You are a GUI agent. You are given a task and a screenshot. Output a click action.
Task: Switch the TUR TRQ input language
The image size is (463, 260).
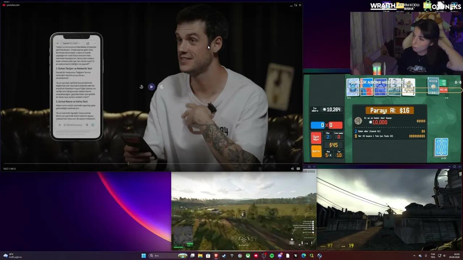coord(433,256)
